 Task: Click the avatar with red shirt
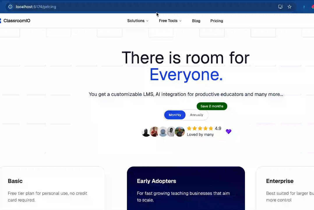[154, 132]
